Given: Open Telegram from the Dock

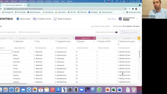Looking at the screenshot, I should point(29,90).
